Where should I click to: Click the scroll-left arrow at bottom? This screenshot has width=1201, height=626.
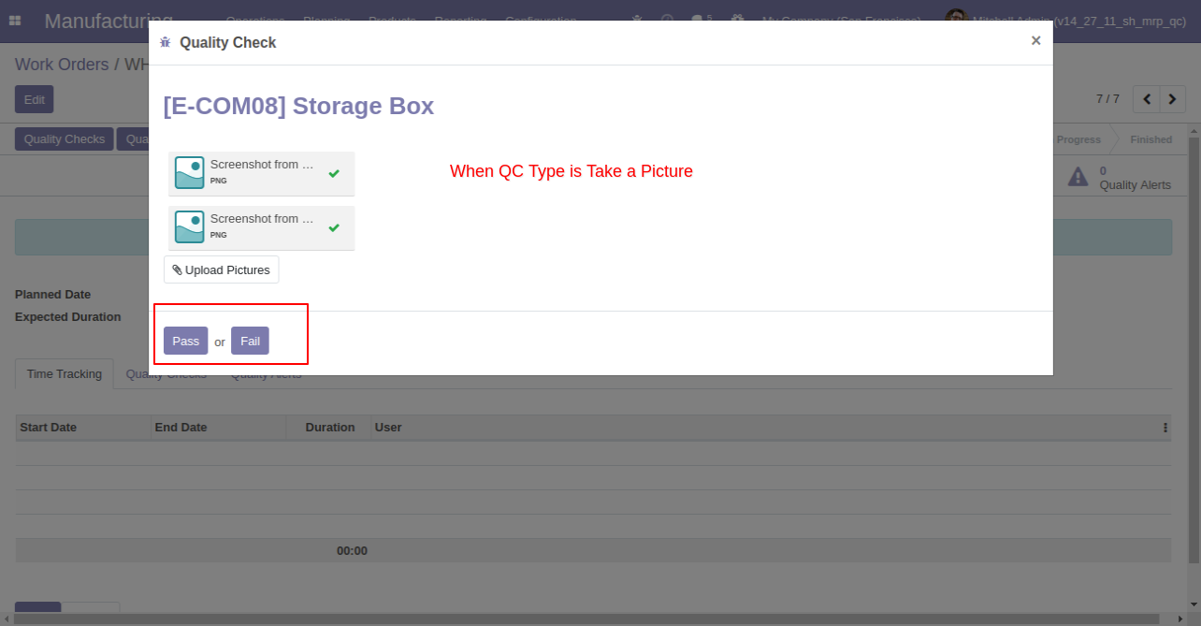tap(7, 619)
